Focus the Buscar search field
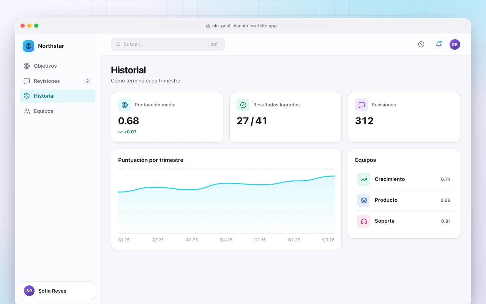The image size is (486, 304). pyautogui.click(x=168, y=44)
